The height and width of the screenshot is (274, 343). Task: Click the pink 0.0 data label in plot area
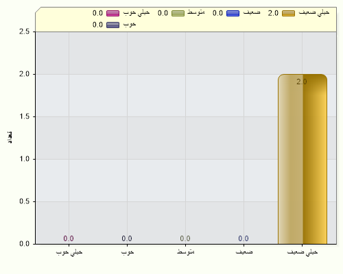click(69, 238)
